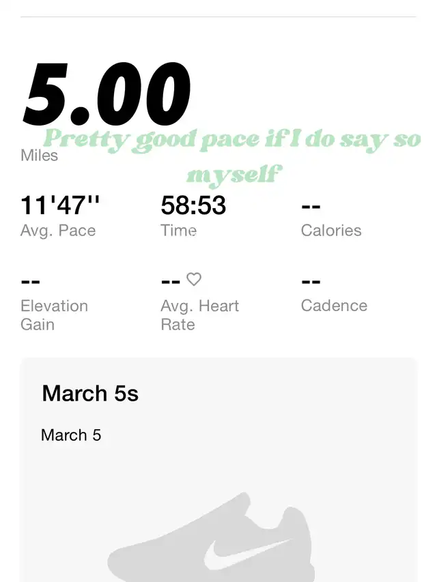Screen dimensions: 437x582
Task: Tap the empty Calories value dashes
Action: click(311, 206)
